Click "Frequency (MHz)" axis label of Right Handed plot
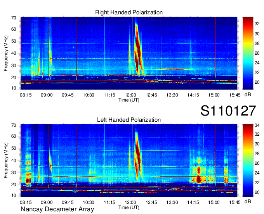Image resolution: width=264 pixels, height=214 pixels. point(6,53)
